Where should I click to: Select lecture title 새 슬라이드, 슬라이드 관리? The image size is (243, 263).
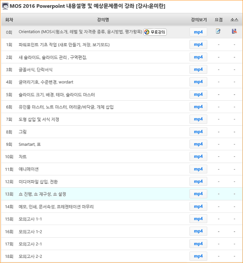[x=53, y=57]
